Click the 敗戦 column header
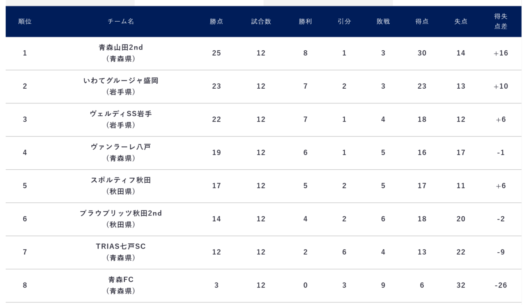 (383, 22)
